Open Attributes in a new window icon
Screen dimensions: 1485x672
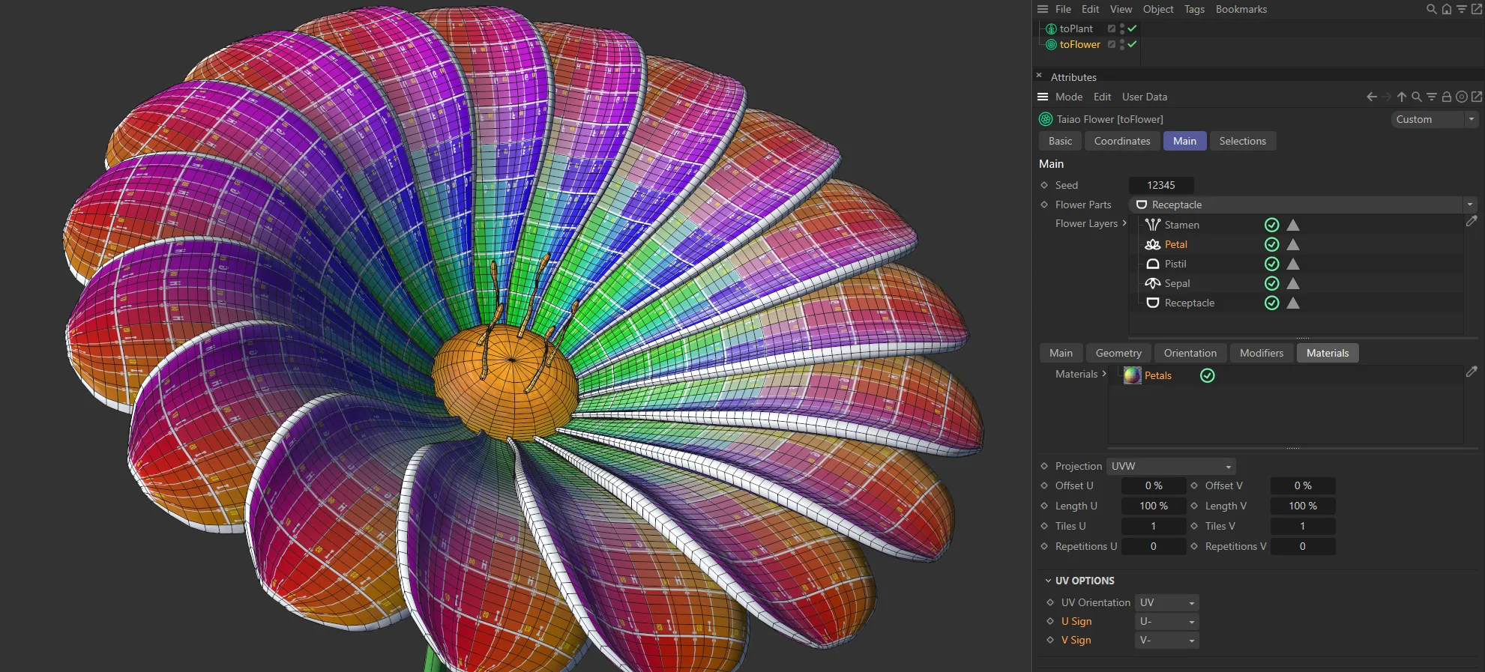[x=1477, y=97]
